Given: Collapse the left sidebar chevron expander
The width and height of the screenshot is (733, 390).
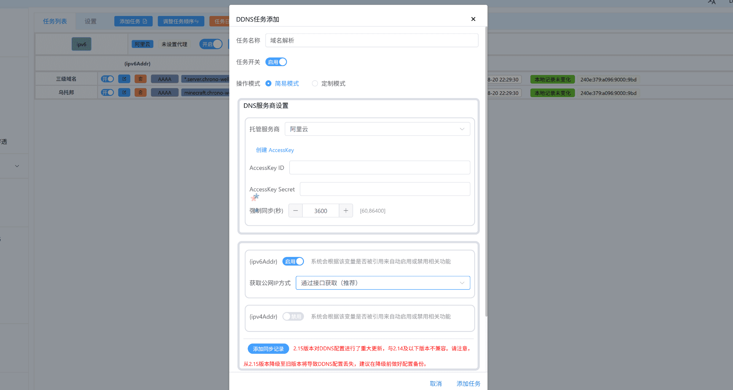Looking at the screenshot, I should [17, 166].
